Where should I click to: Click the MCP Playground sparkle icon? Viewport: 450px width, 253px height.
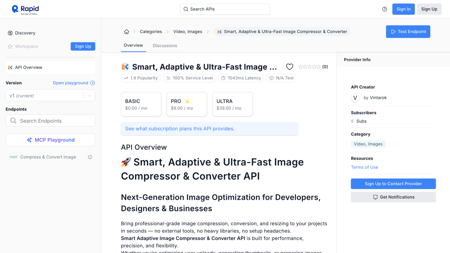29,140
